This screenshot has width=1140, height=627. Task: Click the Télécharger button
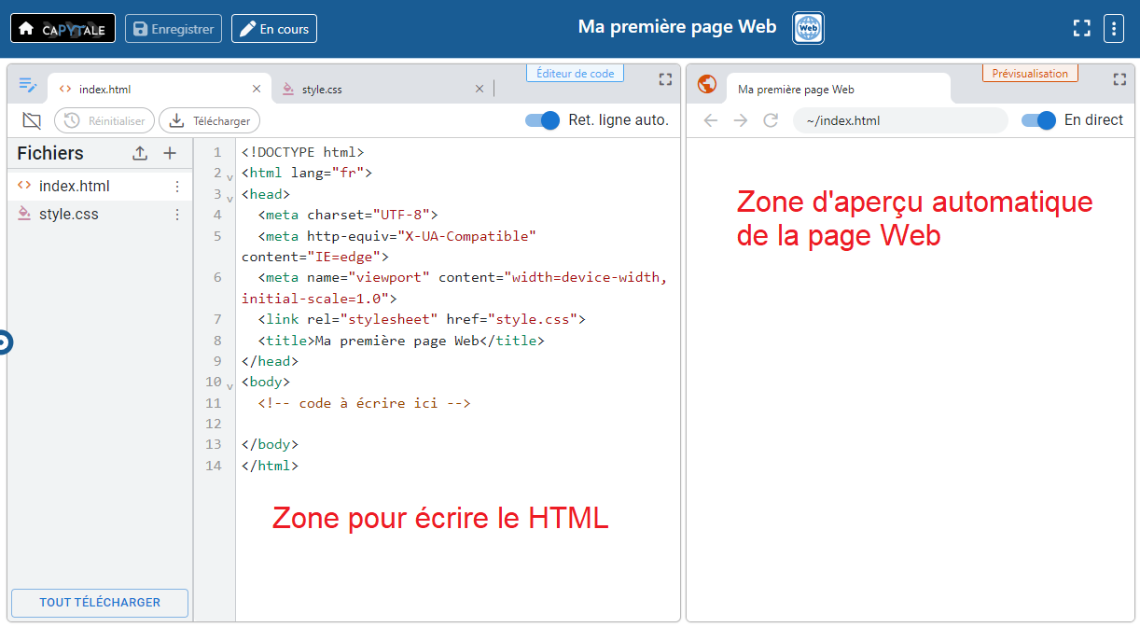point(209,120)
